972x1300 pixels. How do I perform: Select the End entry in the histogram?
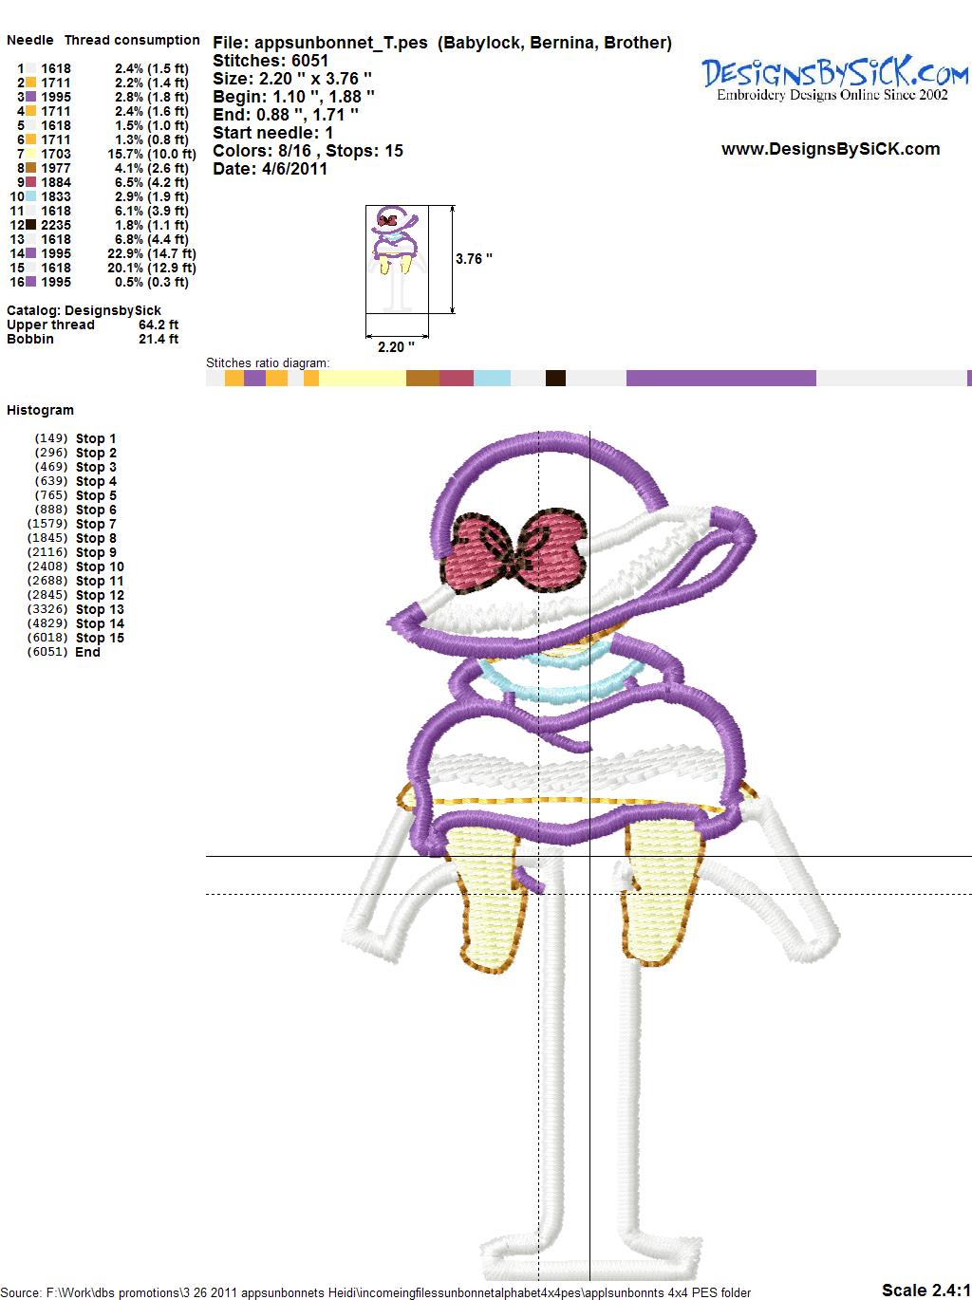click(x=88, y=652)
